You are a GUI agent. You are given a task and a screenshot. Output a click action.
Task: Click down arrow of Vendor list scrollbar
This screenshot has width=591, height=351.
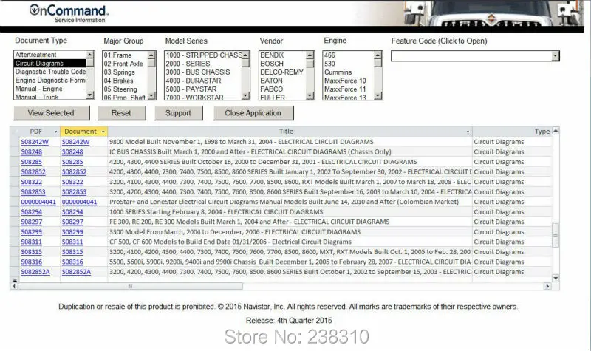(x=310, y=96)
